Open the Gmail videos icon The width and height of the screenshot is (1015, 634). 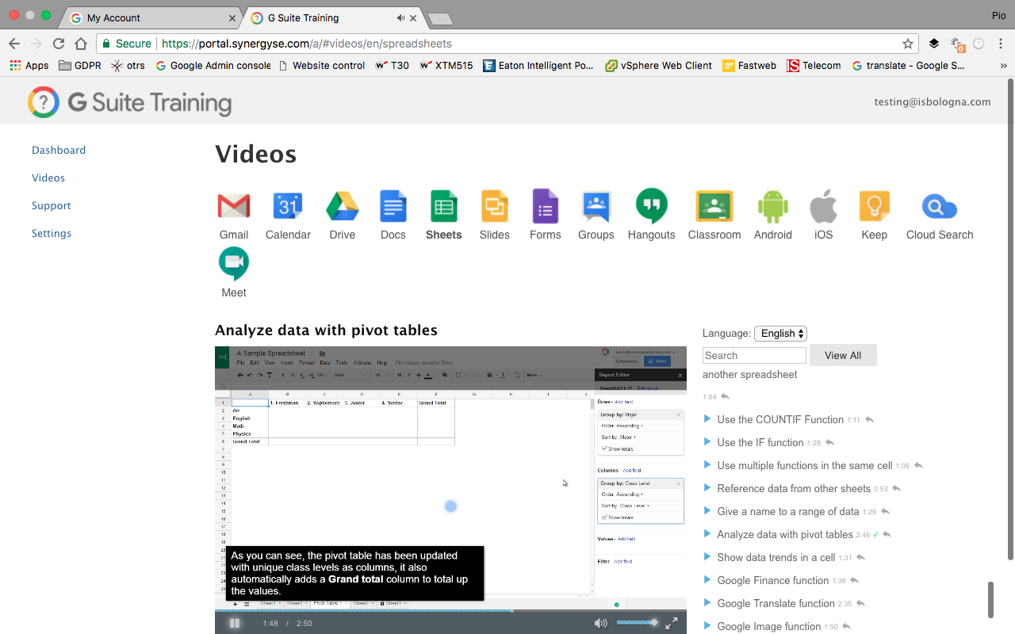(x=234, y=206)
